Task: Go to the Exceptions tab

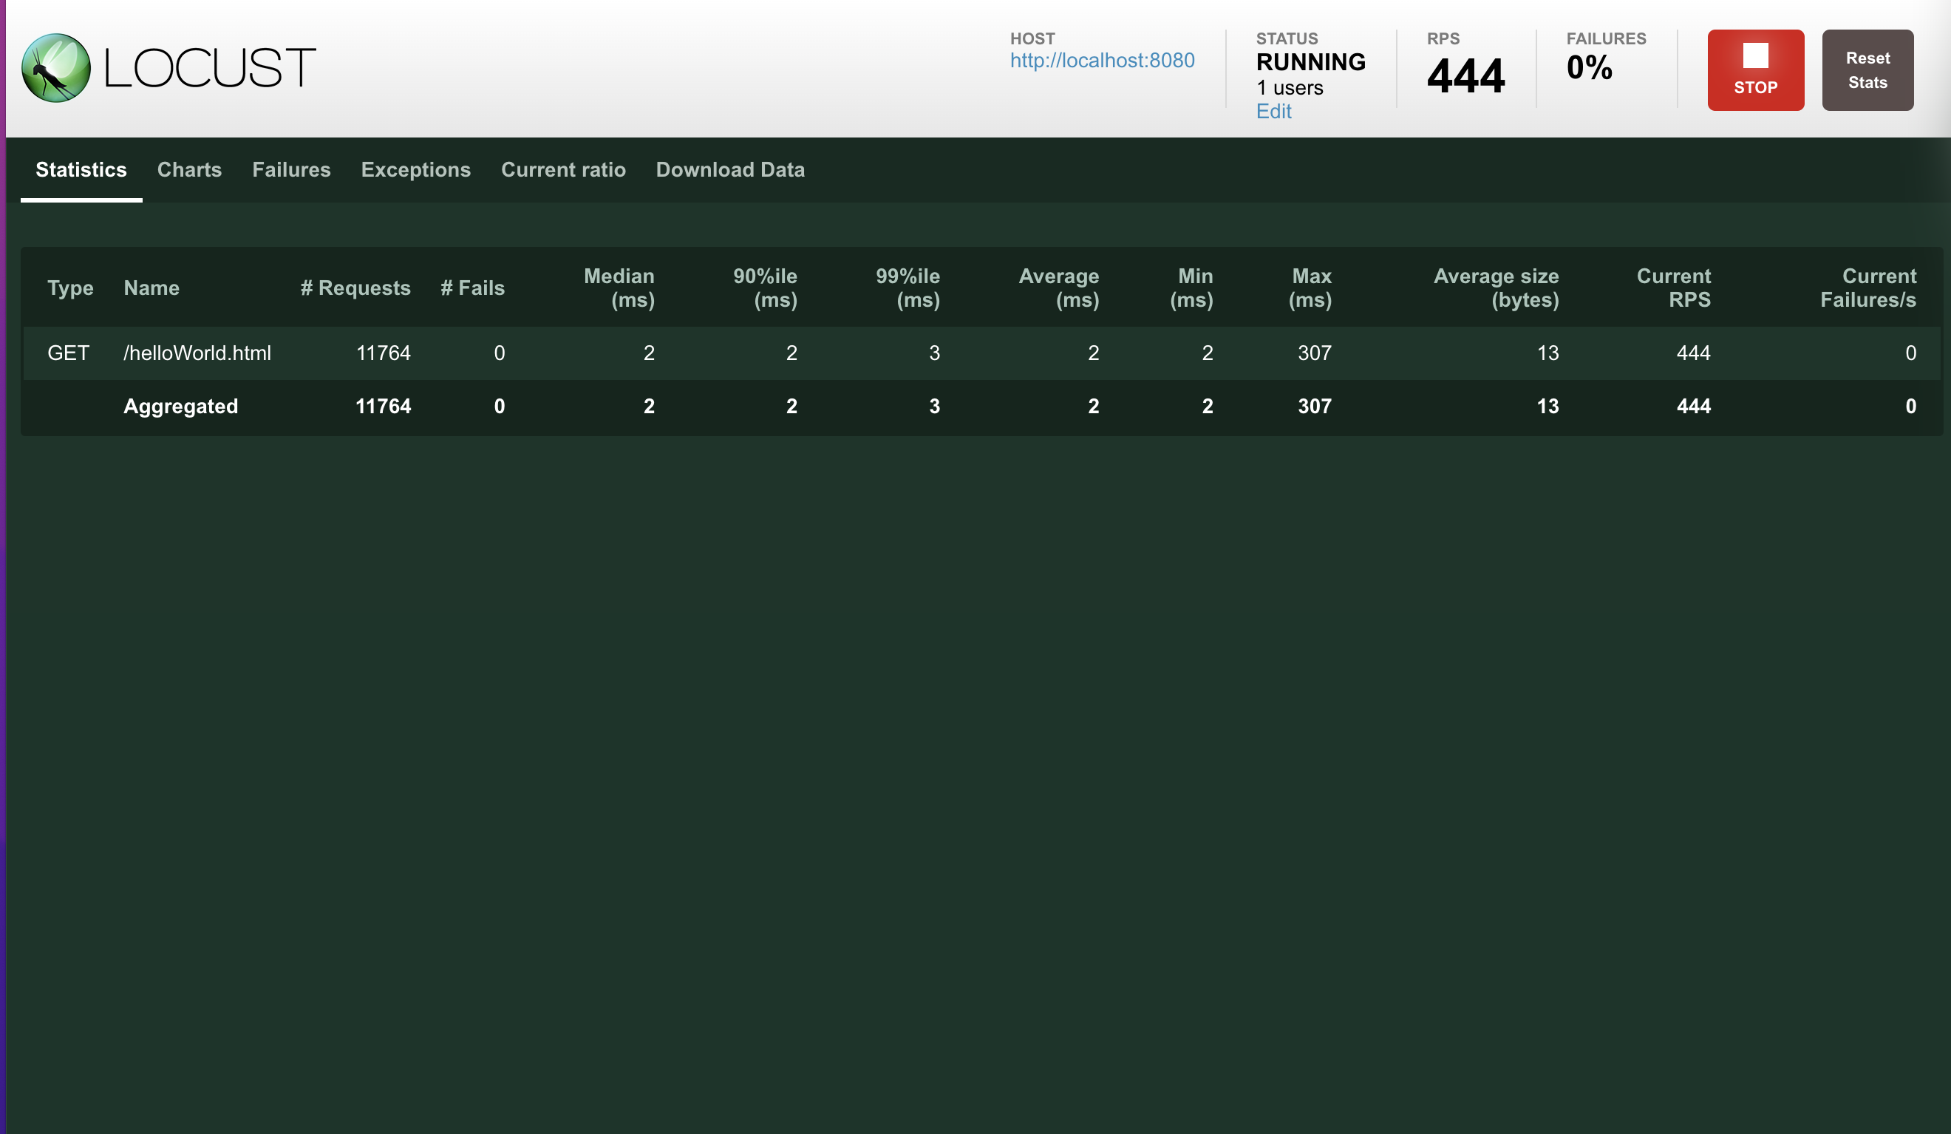Action: [x=415, y=169]
